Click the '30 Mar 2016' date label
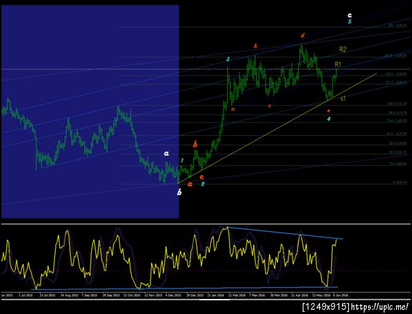This screenshot has width=412, height=314. 279,295
